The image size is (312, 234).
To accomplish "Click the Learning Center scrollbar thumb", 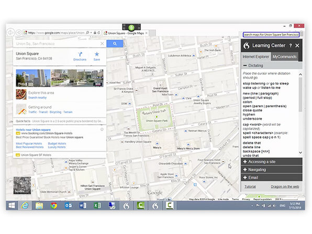I will (300, 95).
